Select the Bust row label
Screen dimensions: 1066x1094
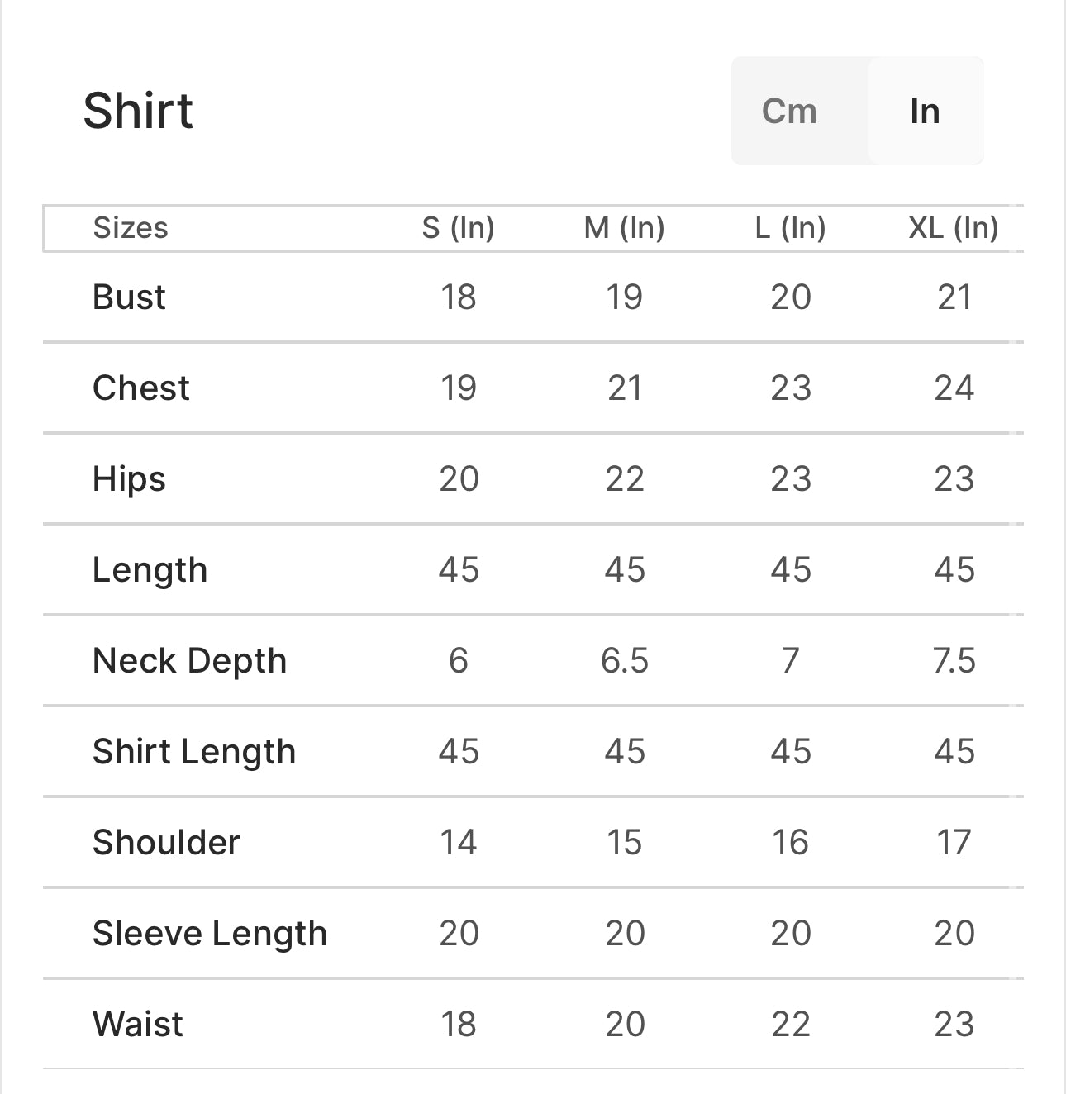[128, 297]
